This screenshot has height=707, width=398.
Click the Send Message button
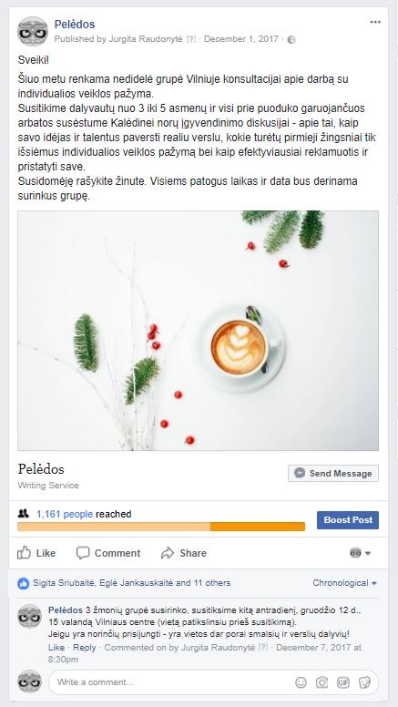click(333, 474)
